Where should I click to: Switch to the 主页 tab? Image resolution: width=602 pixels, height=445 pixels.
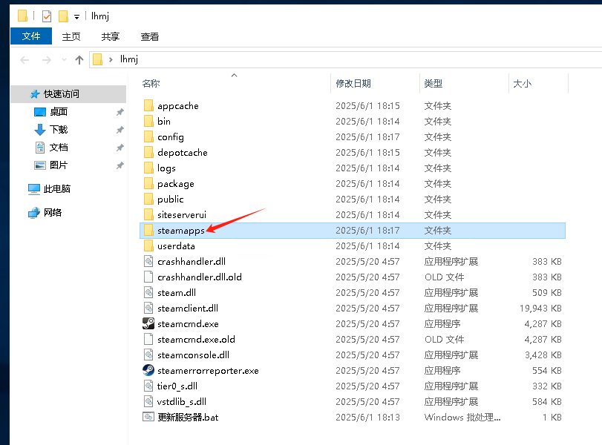(x=71, y=36)
